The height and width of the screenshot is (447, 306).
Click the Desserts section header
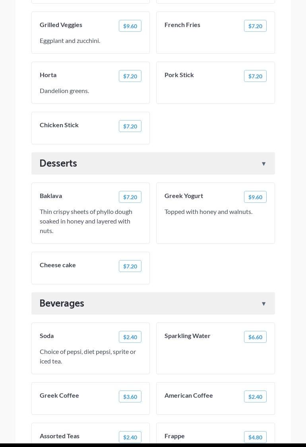58,163
